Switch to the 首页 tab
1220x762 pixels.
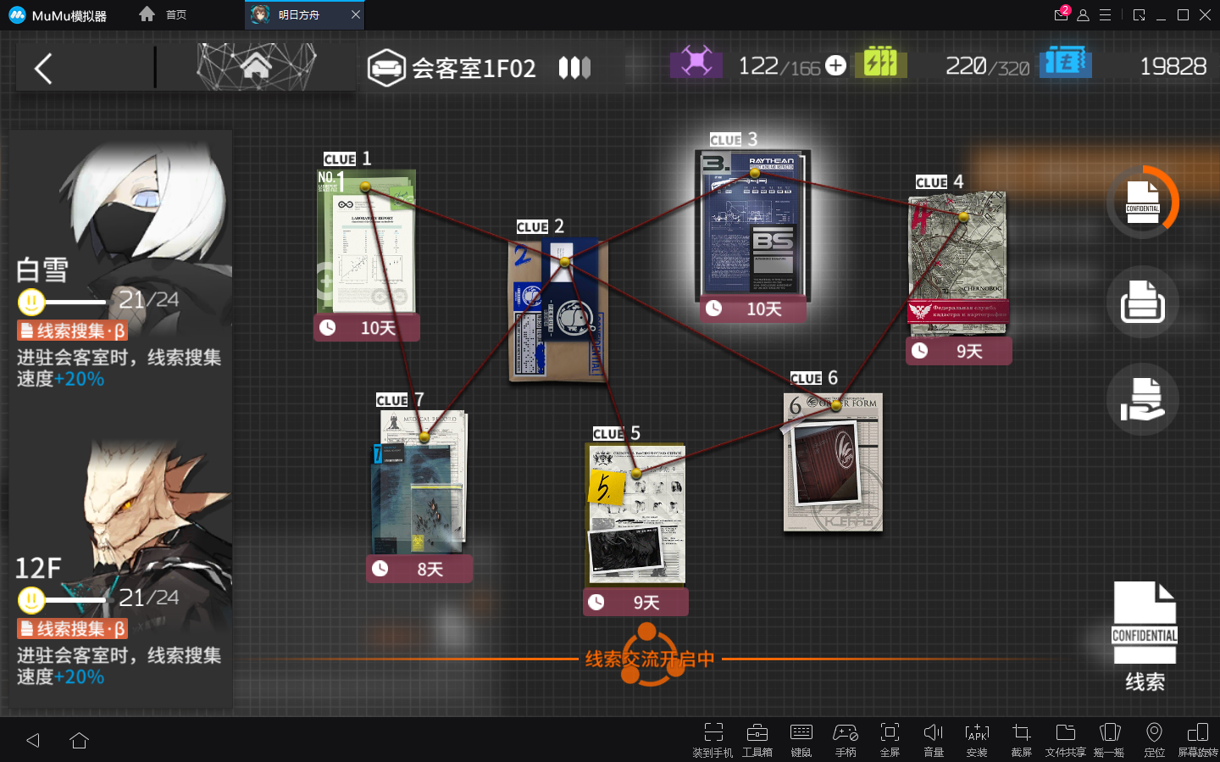[x=163, y=14]
